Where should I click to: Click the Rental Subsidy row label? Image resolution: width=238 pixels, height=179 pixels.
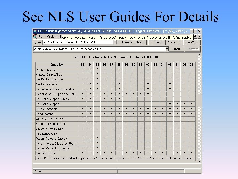coord(46,153)
